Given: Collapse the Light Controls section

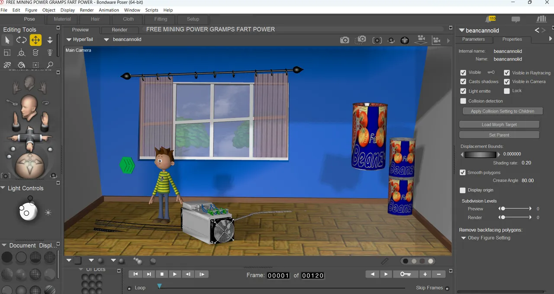Looking at the screenshot, I should pyautogui.click(x=3, y=188).
